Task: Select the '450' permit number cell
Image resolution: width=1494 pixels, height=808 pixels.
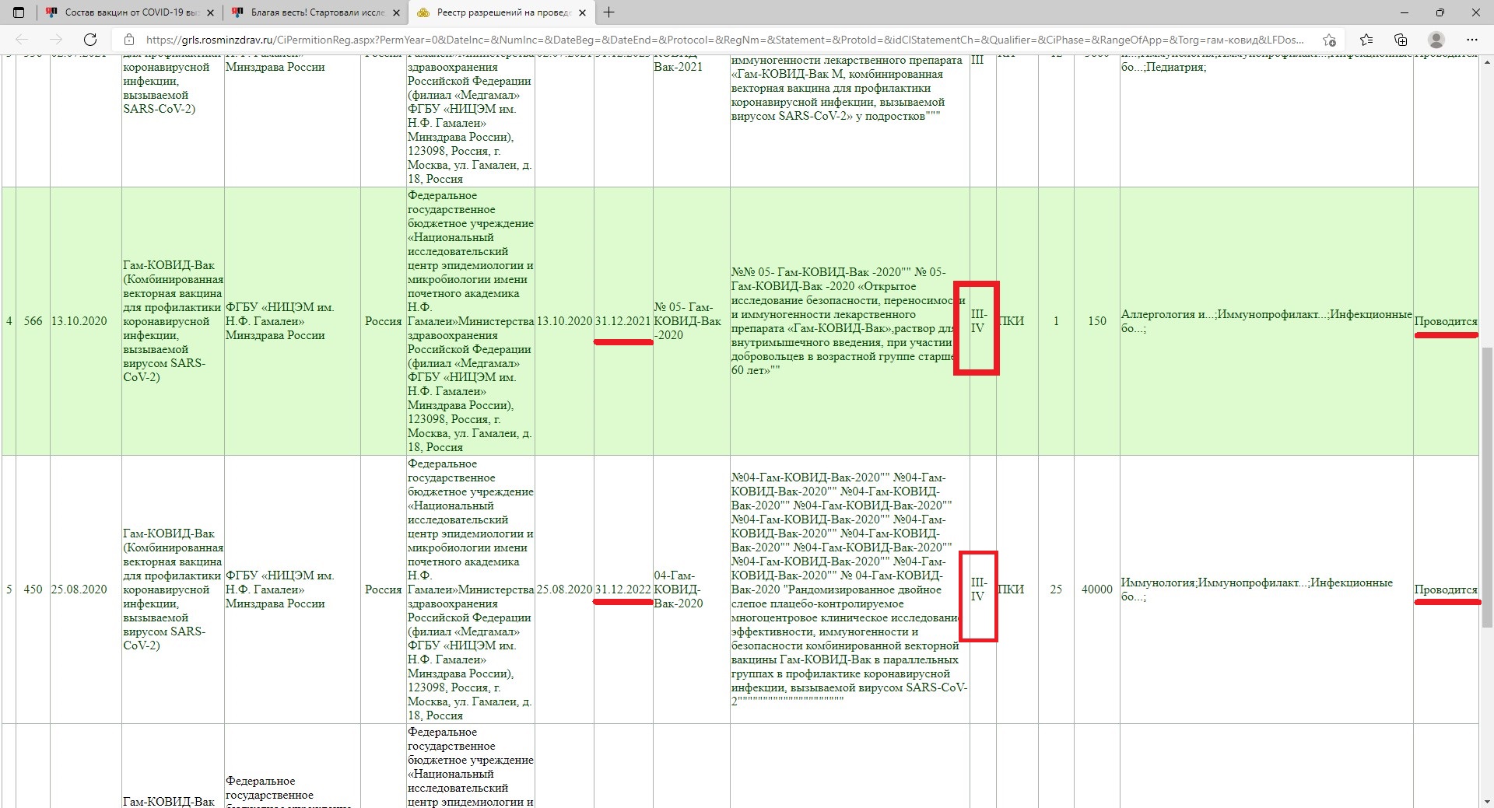Action: (x=33, y=589)
